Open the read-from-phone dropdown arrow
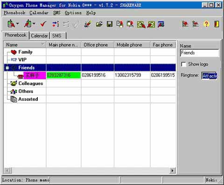Screen dimensions: 224x185 (x=18, y=24)
